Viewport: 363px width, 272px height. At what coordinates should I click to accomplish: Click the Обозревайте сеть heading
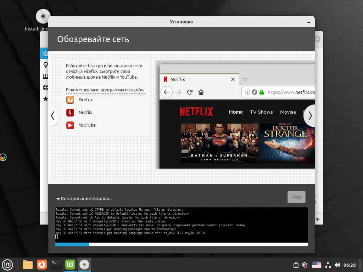[x=93, y=39]
